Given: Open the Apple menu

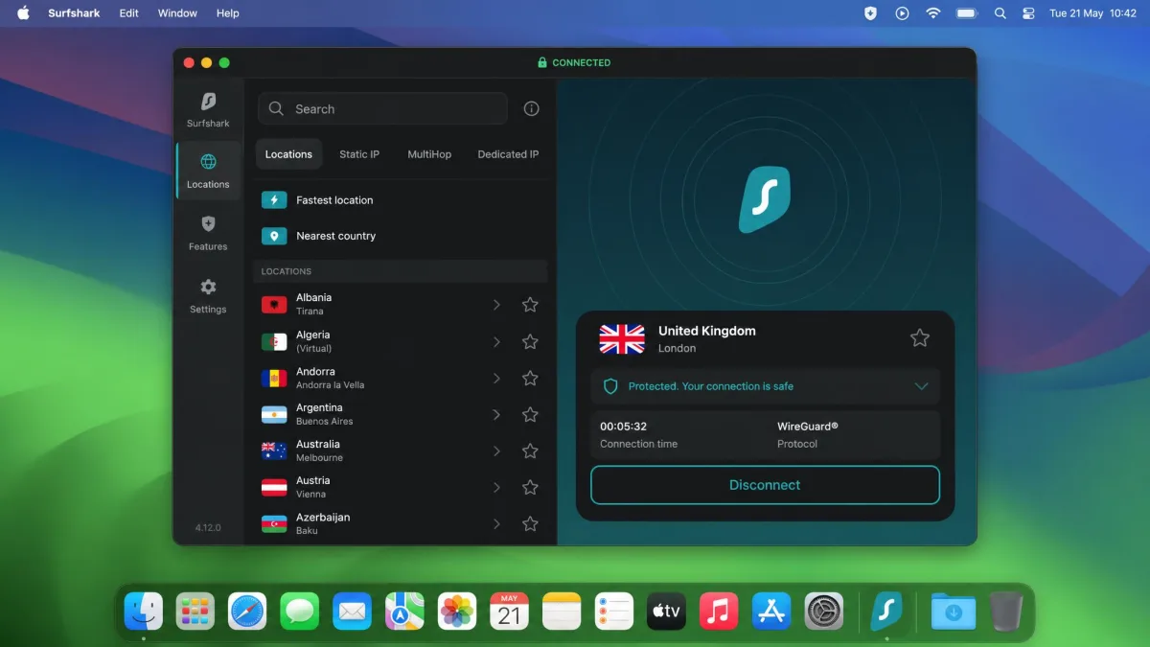Looking at the screenshot, I should [23, 13].
